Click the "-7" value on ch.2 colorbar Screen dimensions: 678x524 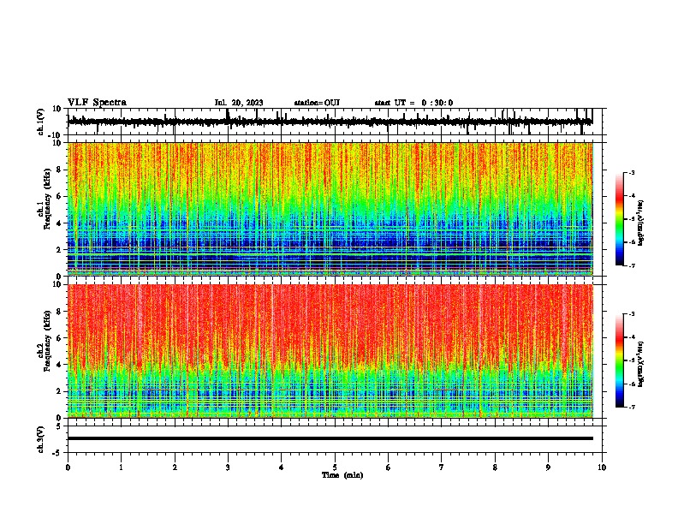click(x=632, y=407)
